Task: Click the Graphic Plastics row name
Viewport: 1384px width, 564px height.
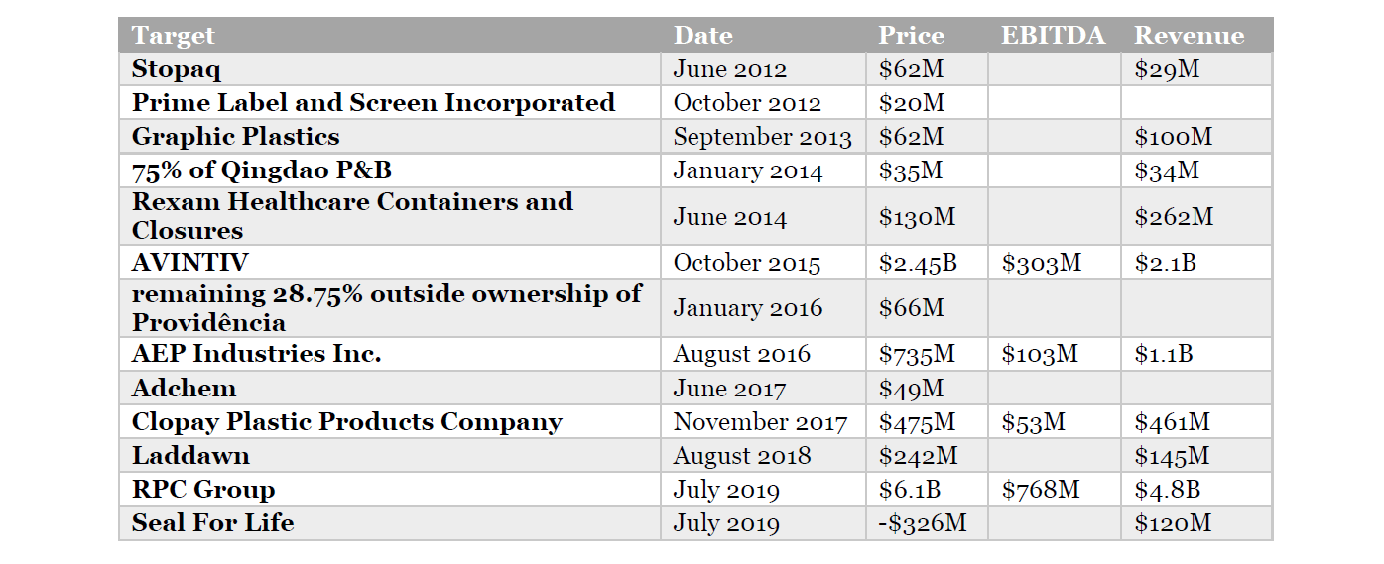Action: tap(236, 137)
